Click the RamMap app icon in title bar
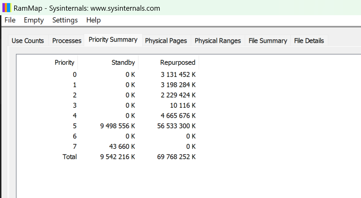Image resolution: width=361 pixels, height=198 pixels. [7, 8]
